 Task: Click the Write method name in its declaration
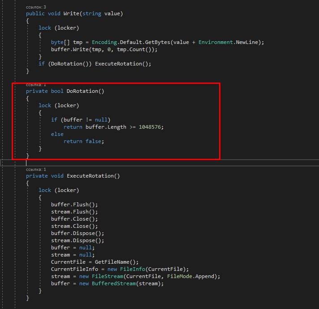pyautogui.click(x=71, y=13)
